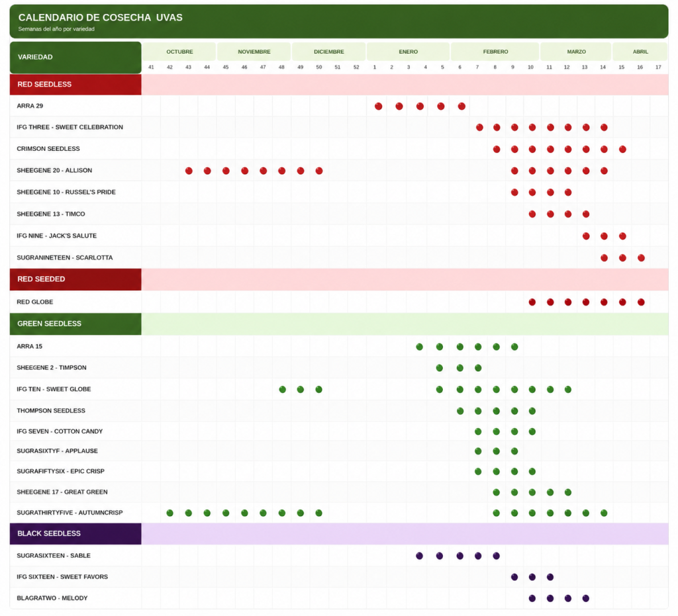
Task: Select the DICIEMBRE month header
Action: (329, 52)
